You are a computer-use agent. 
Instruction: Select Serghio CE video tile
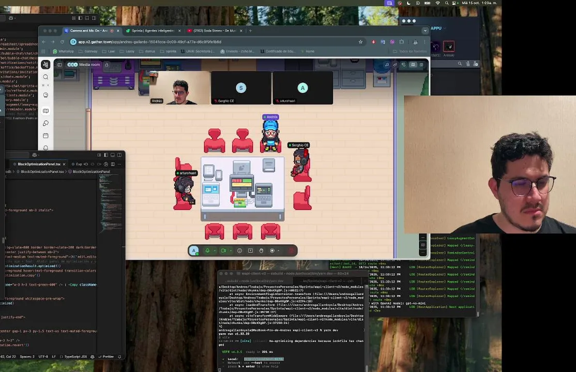(x=241, y=88)
